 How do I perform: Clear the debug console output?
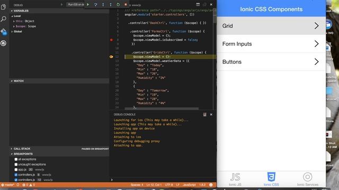point(204,115)
